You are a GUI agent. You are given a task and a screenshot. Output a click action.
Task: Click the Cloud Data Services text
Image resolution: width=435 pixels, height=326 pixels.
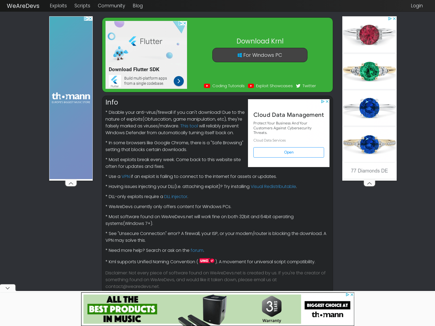[x=269, y=140]
